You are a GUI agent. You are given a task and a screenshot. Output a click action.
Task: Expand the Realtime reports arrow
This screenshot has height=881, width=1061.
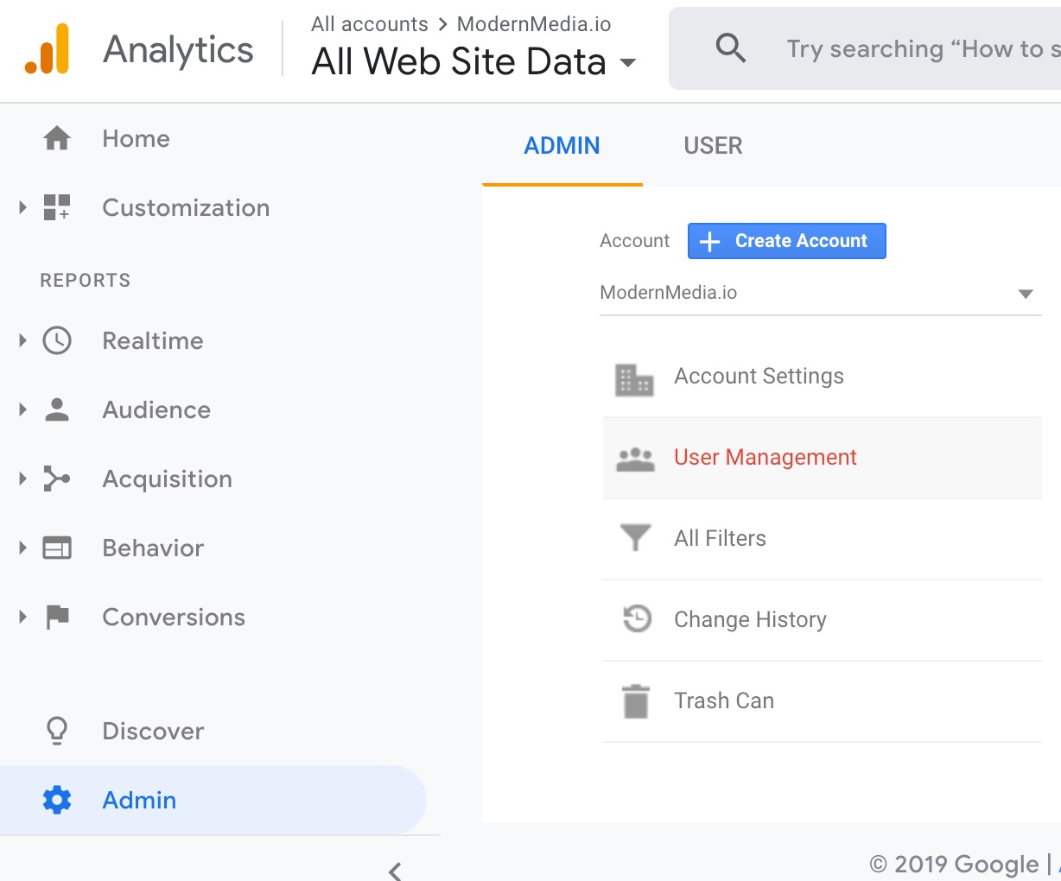pos(23,340)
